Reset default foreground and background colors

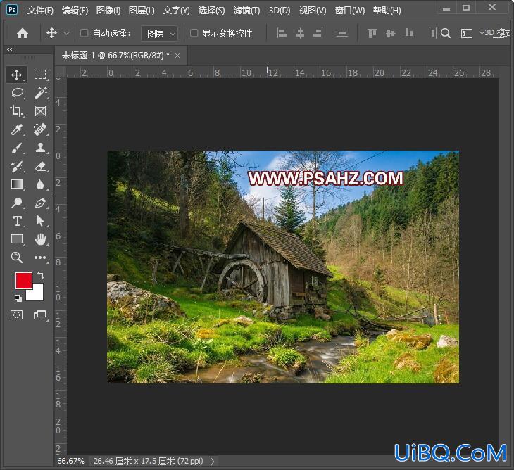[18, 298]
